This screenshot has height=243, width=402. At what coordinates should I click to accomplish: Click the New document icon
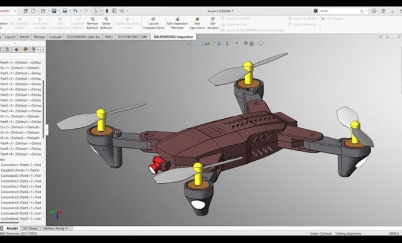[x=33, y=11]
